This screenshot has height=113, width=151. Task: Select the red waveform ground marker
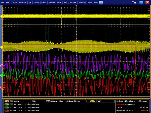(2, 87)
